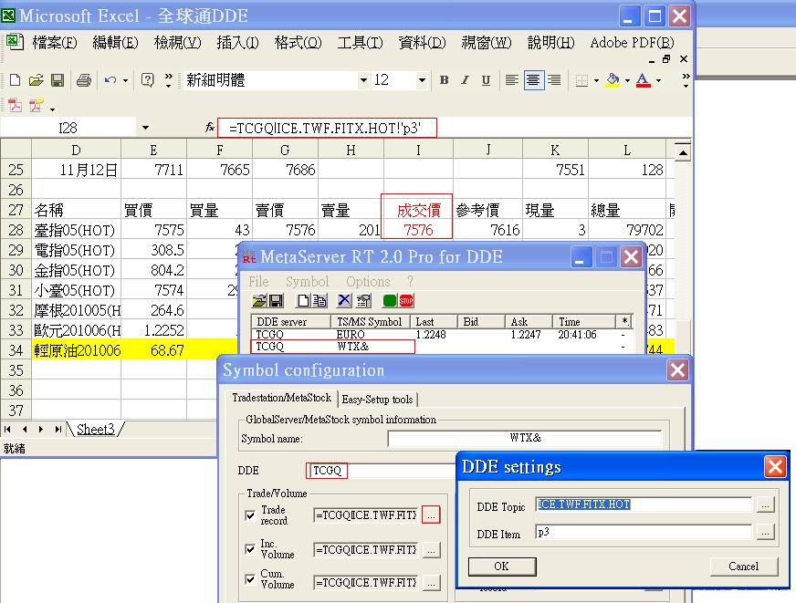
Task: Click MetaServer symbol properties icon
Action: tap(363, 301)
